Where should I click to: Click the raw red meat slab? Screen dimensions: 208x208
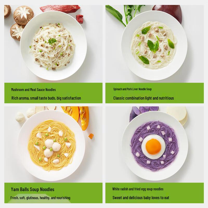pos(60,9)
